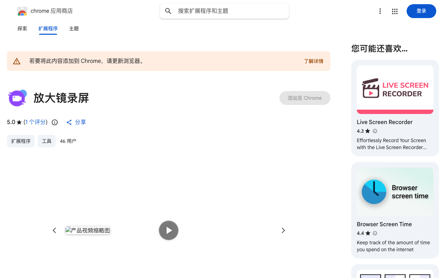Click the search magnifier icon
446x278 pixels.
pyautogui.click(x=168, y=11)
